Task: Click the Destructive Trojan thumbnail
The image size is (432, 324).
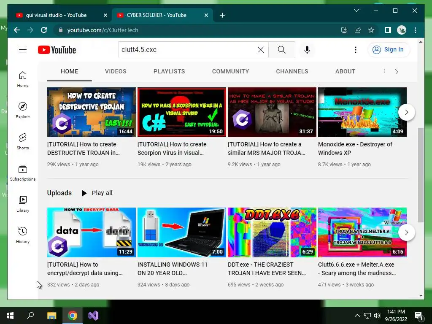Action: pyautogui.click(x=92, y=112)
